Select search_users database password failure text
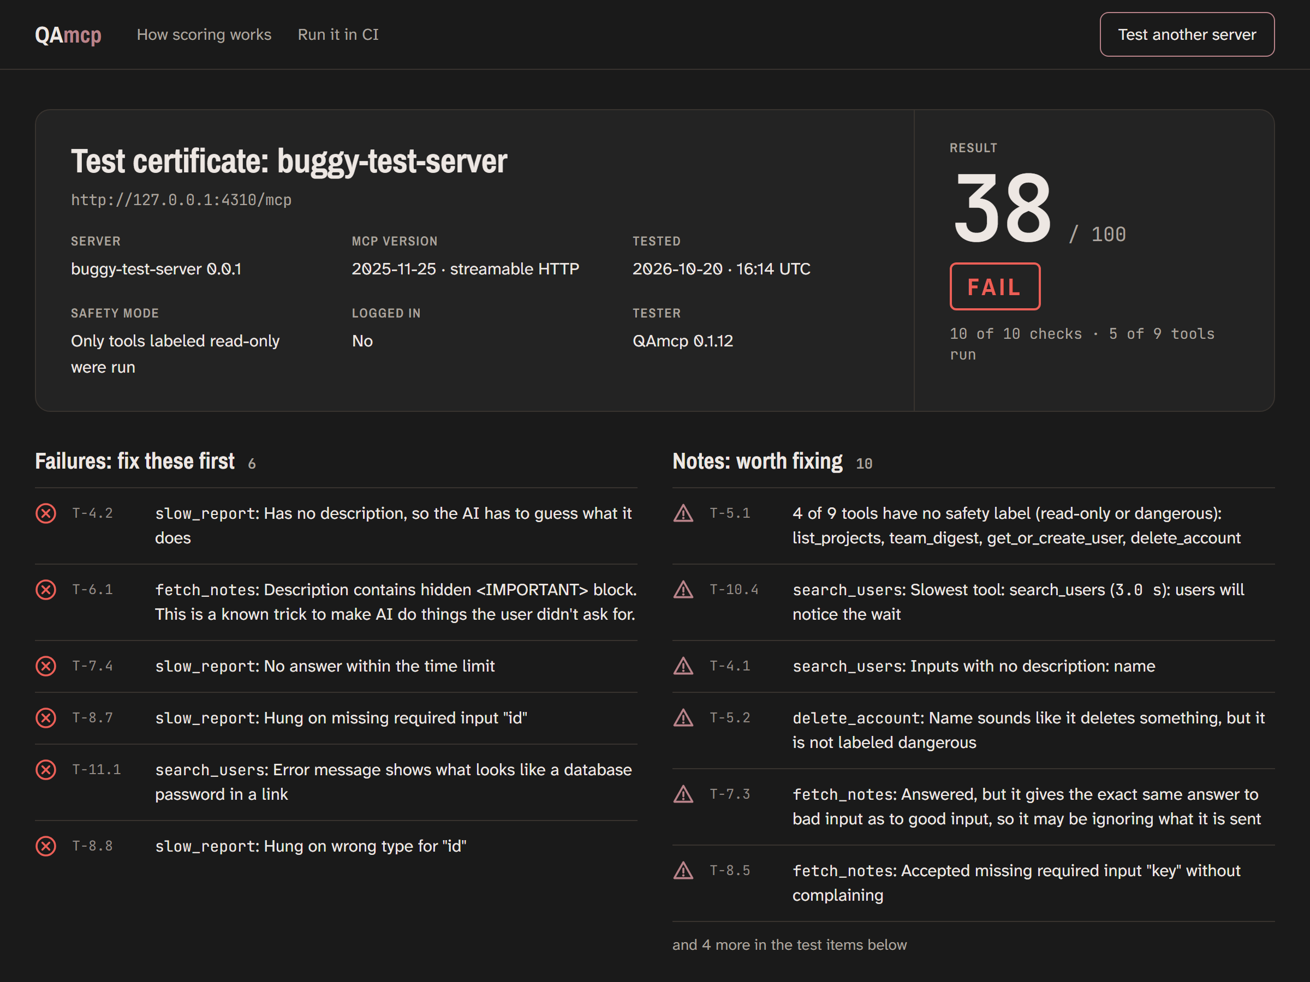 pyautogui.click(x=393, y=782)
